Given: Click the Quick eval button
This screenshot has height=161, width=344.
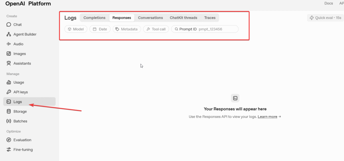Looking at the screenshot, I should tap(325, 18).
